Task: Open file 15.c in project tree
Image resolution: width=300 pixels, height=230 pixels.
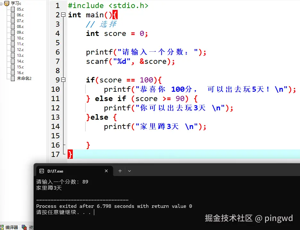Action: coord(20,67)
